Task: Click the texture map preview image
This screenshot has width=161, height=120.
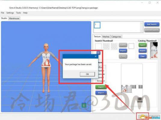Action: pos(132,85)
